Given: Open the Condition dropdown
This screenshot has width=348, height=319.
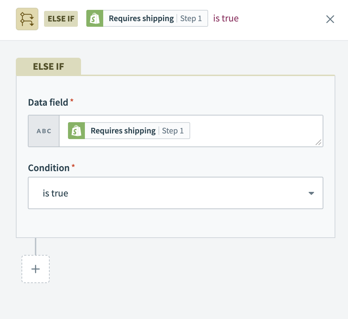Looking at the screenshot, I should (175, 193).
